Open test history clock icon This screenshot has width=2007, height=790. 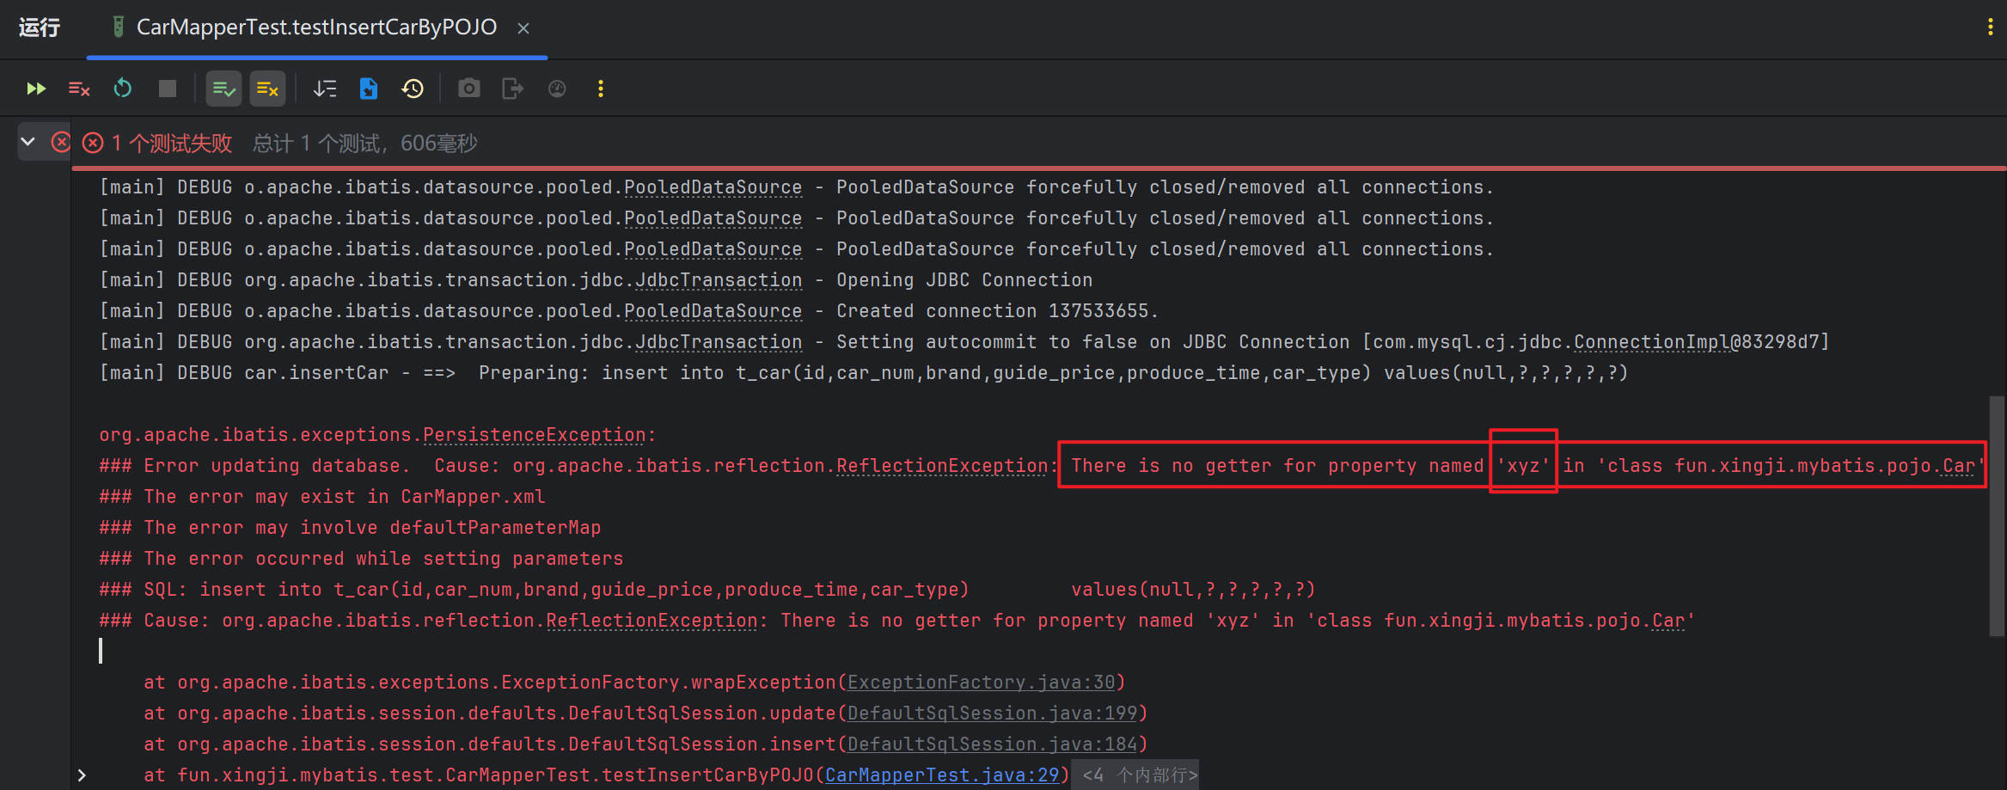coord(413,89)
